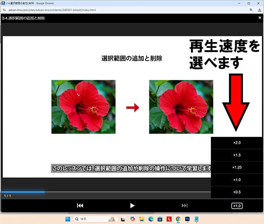Click the lesson title 2-4.選択範囲の追加と削除

click(x=24, y=18)
